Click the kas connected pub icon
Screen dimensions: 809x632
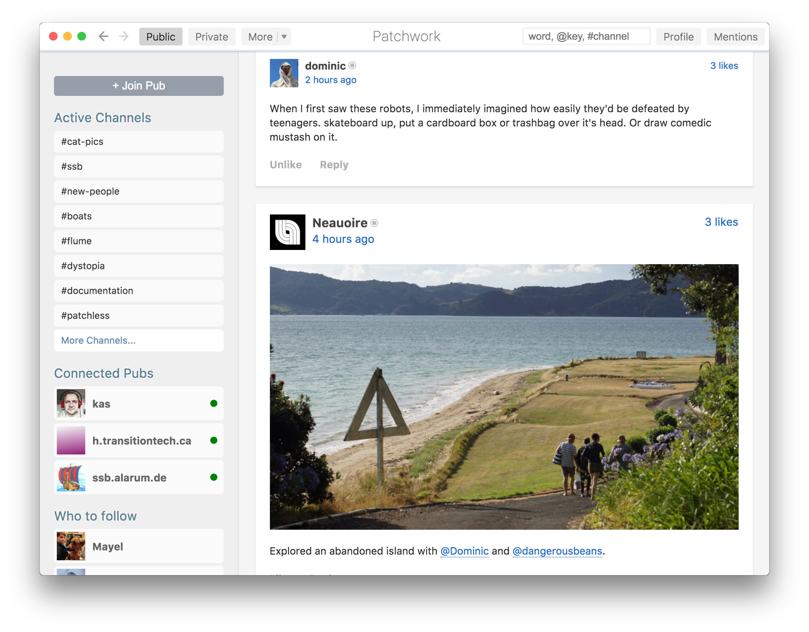(71, 403)
